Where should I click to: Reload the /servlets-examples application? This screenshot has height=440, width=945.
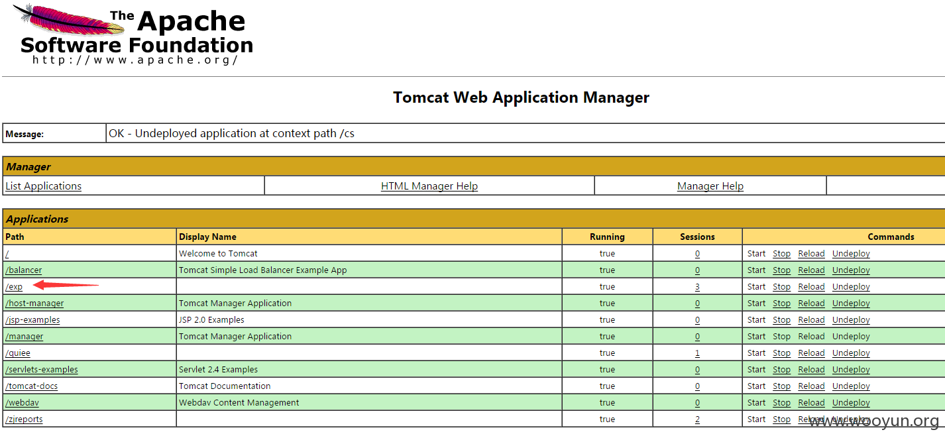point(811,370)
